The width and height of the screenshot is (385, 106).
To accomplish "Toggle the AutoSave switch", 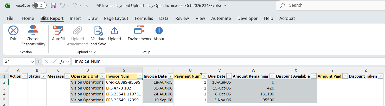I will pos(39,5).
